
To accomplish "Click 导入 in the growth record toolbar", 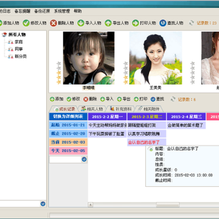I will [x=107, y=99].
